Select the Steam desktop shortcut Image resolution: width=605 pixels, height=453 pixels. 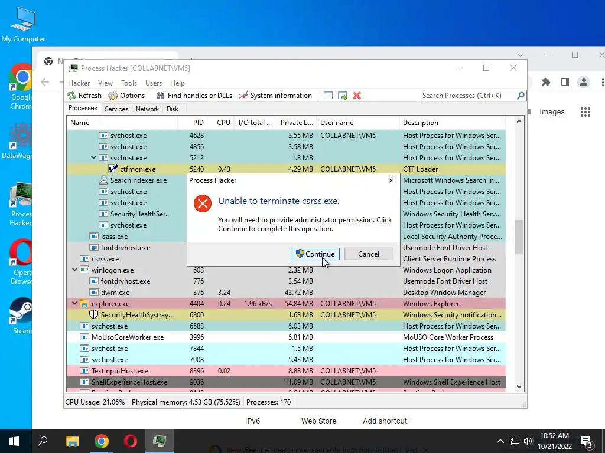[21, 316]
